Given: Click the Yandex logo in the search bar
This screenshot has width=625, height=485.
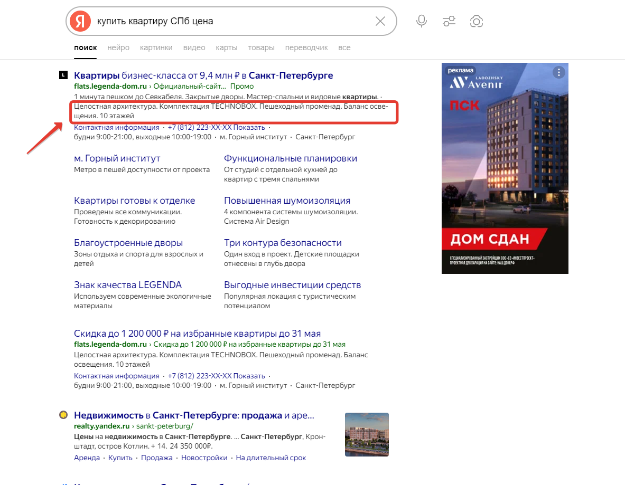Looking at the screenshot, I should pyautogui.click(x=80, y=21).
